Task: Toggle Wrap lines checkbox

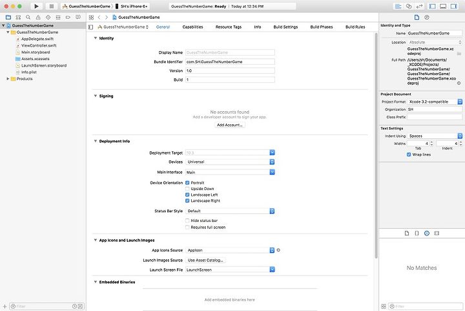Action: click(x=409, y=155)
